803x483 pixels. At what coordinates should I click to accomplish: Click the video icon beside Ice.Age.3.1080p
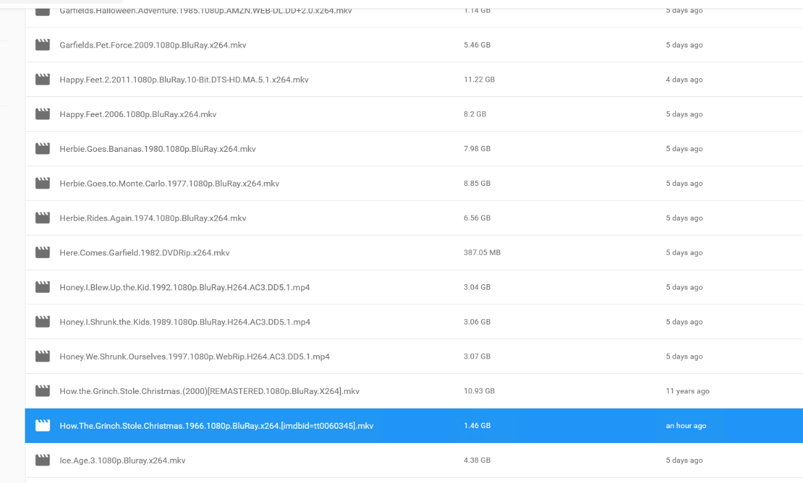(43, 460)
